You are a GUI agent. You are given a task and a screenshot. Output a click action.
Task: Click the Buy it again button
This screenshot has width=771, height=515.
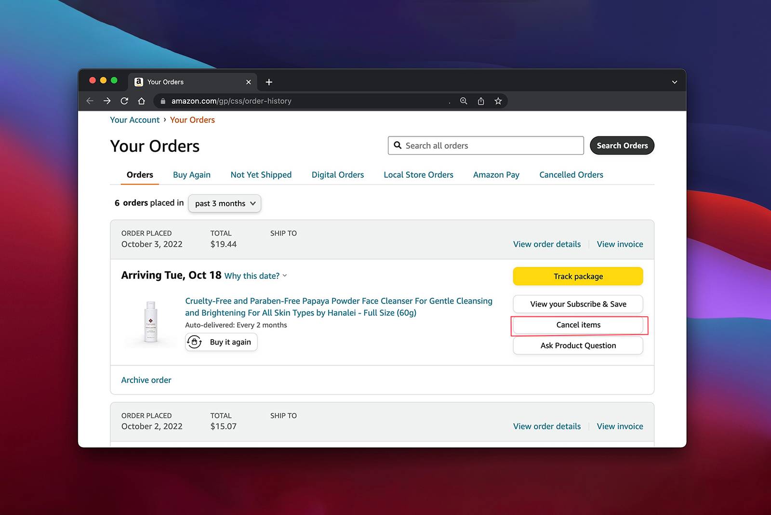click(221, 342)
